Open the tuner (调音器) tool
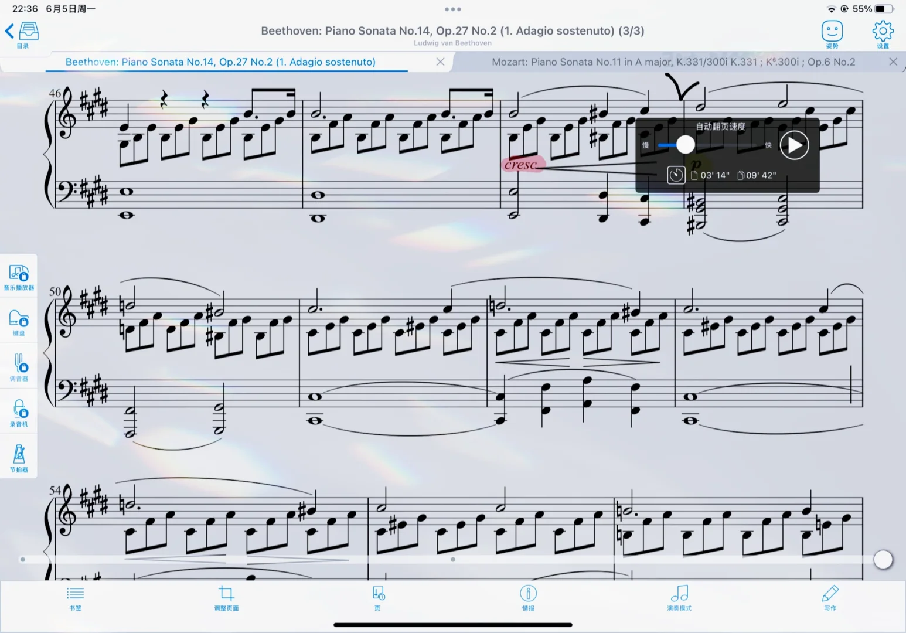Image resolution: width=906 pixels, height=633 pixels. (x=19, y=368)
